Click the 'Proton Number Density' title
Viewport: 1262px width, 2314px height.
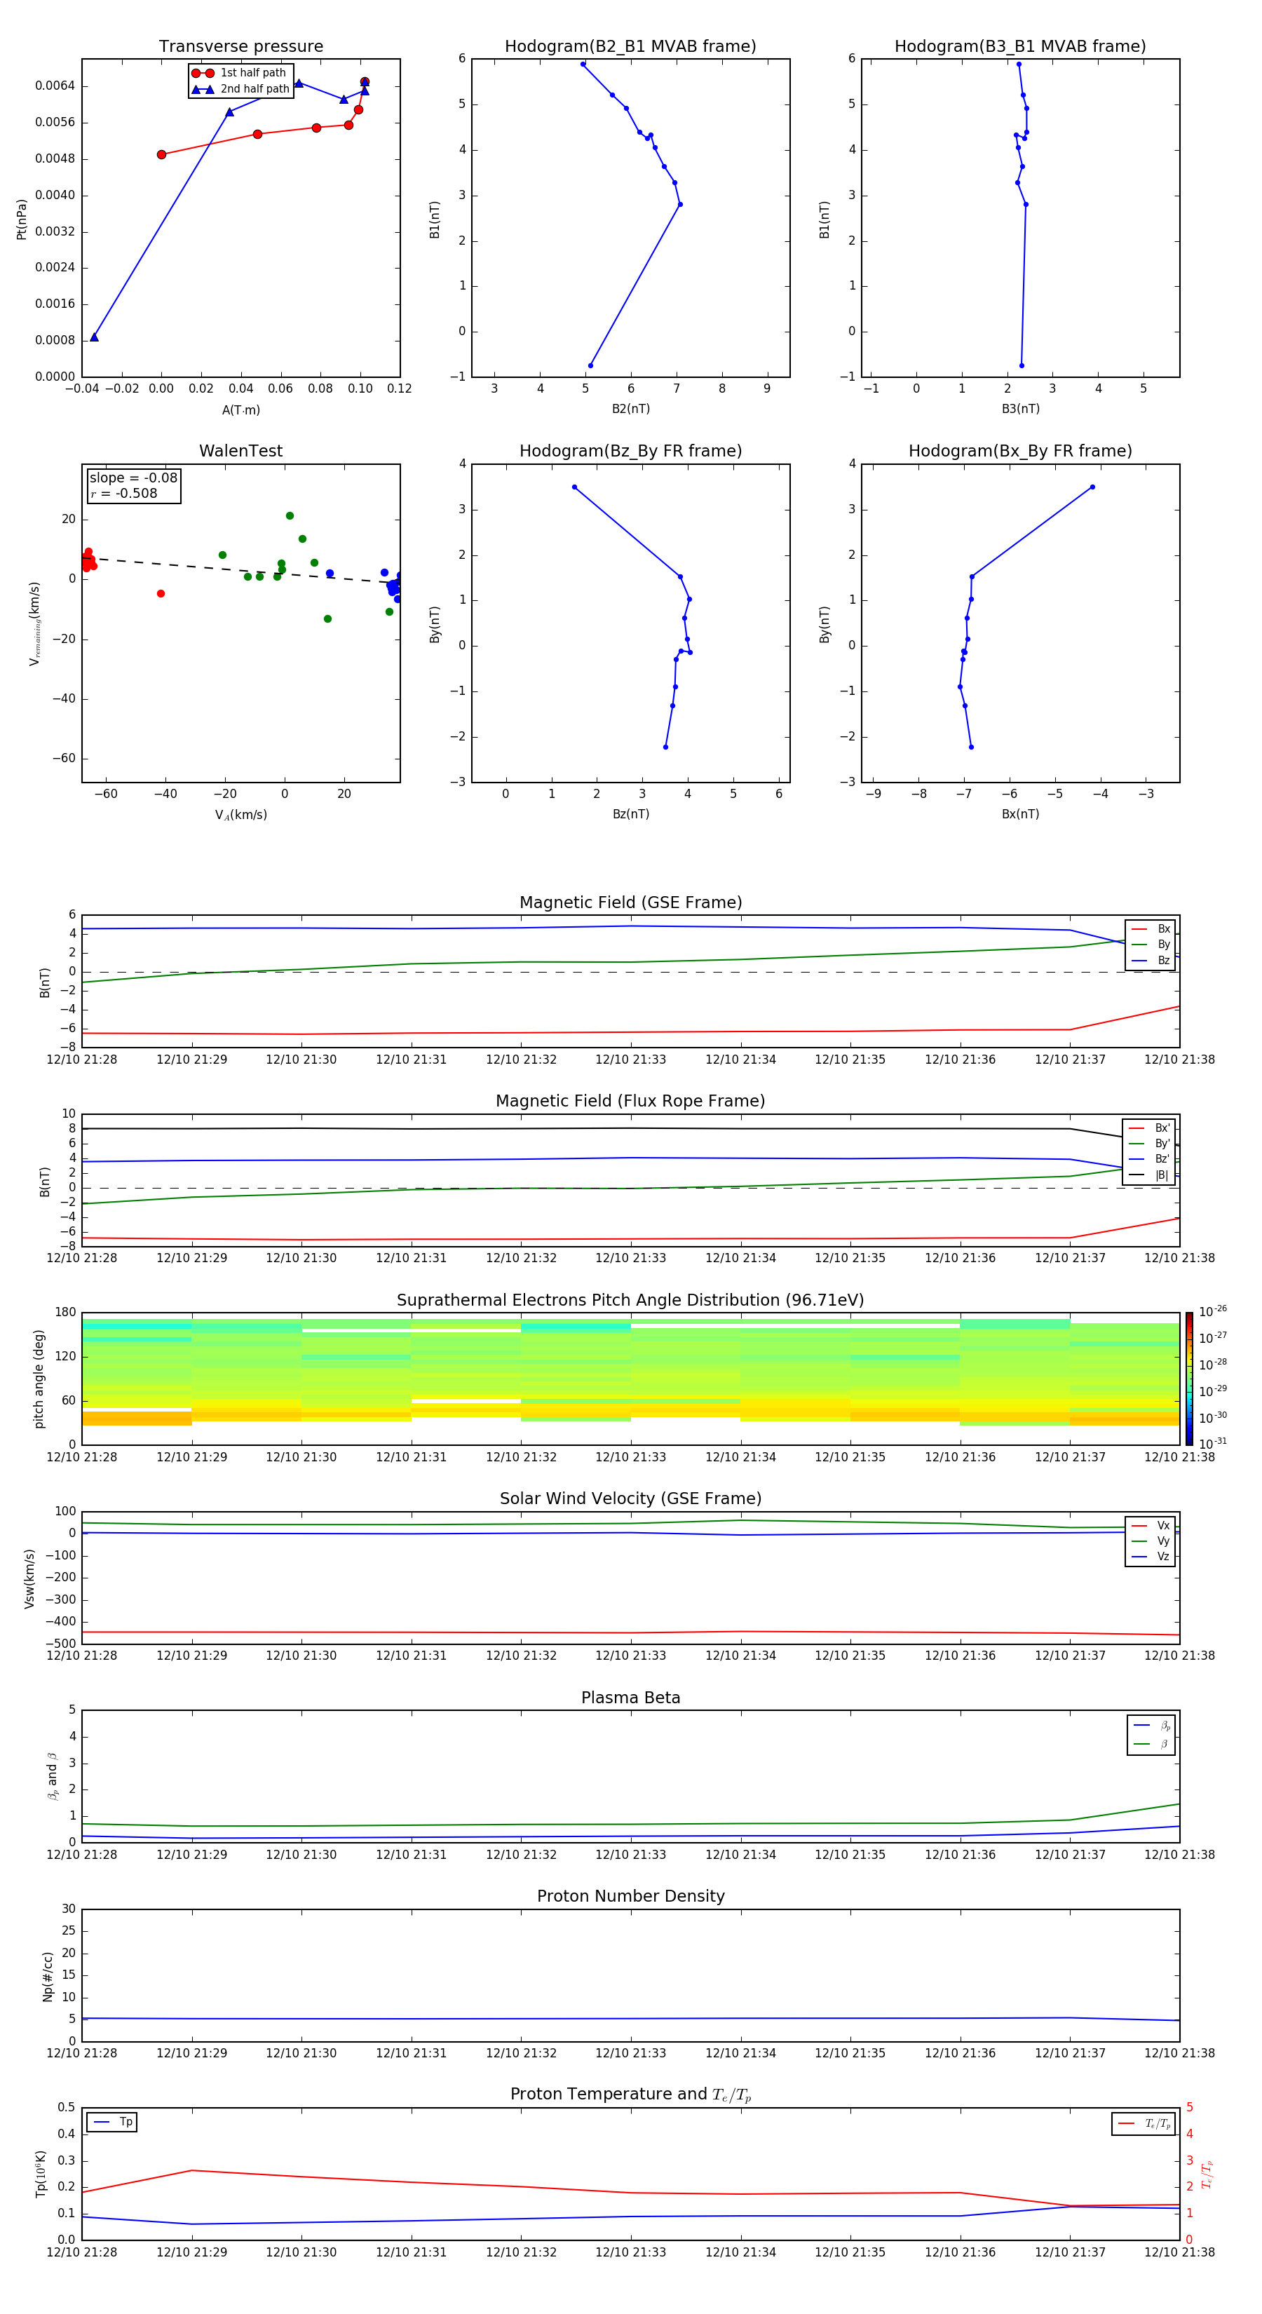630,1896
